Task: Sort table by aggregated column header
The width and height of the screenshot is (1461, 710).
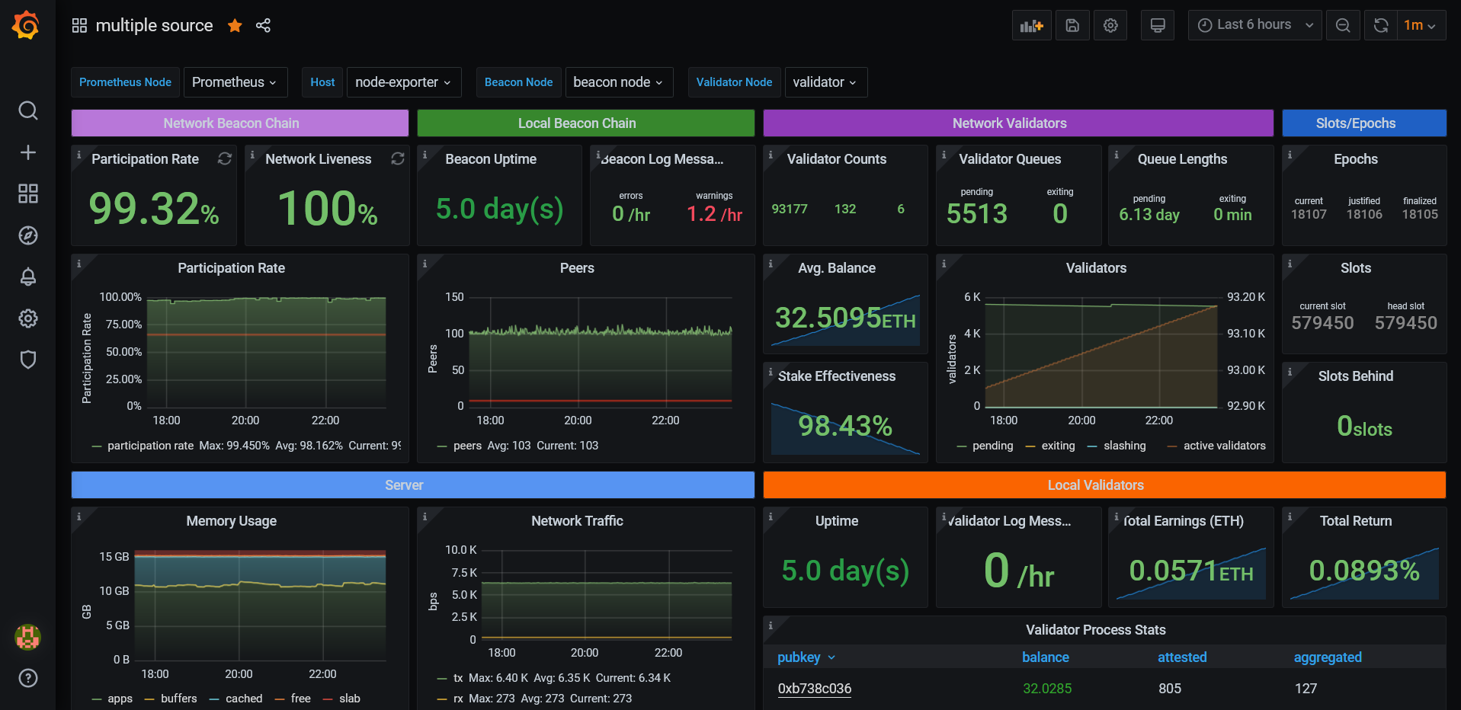Action: [x=1328, y=657]
